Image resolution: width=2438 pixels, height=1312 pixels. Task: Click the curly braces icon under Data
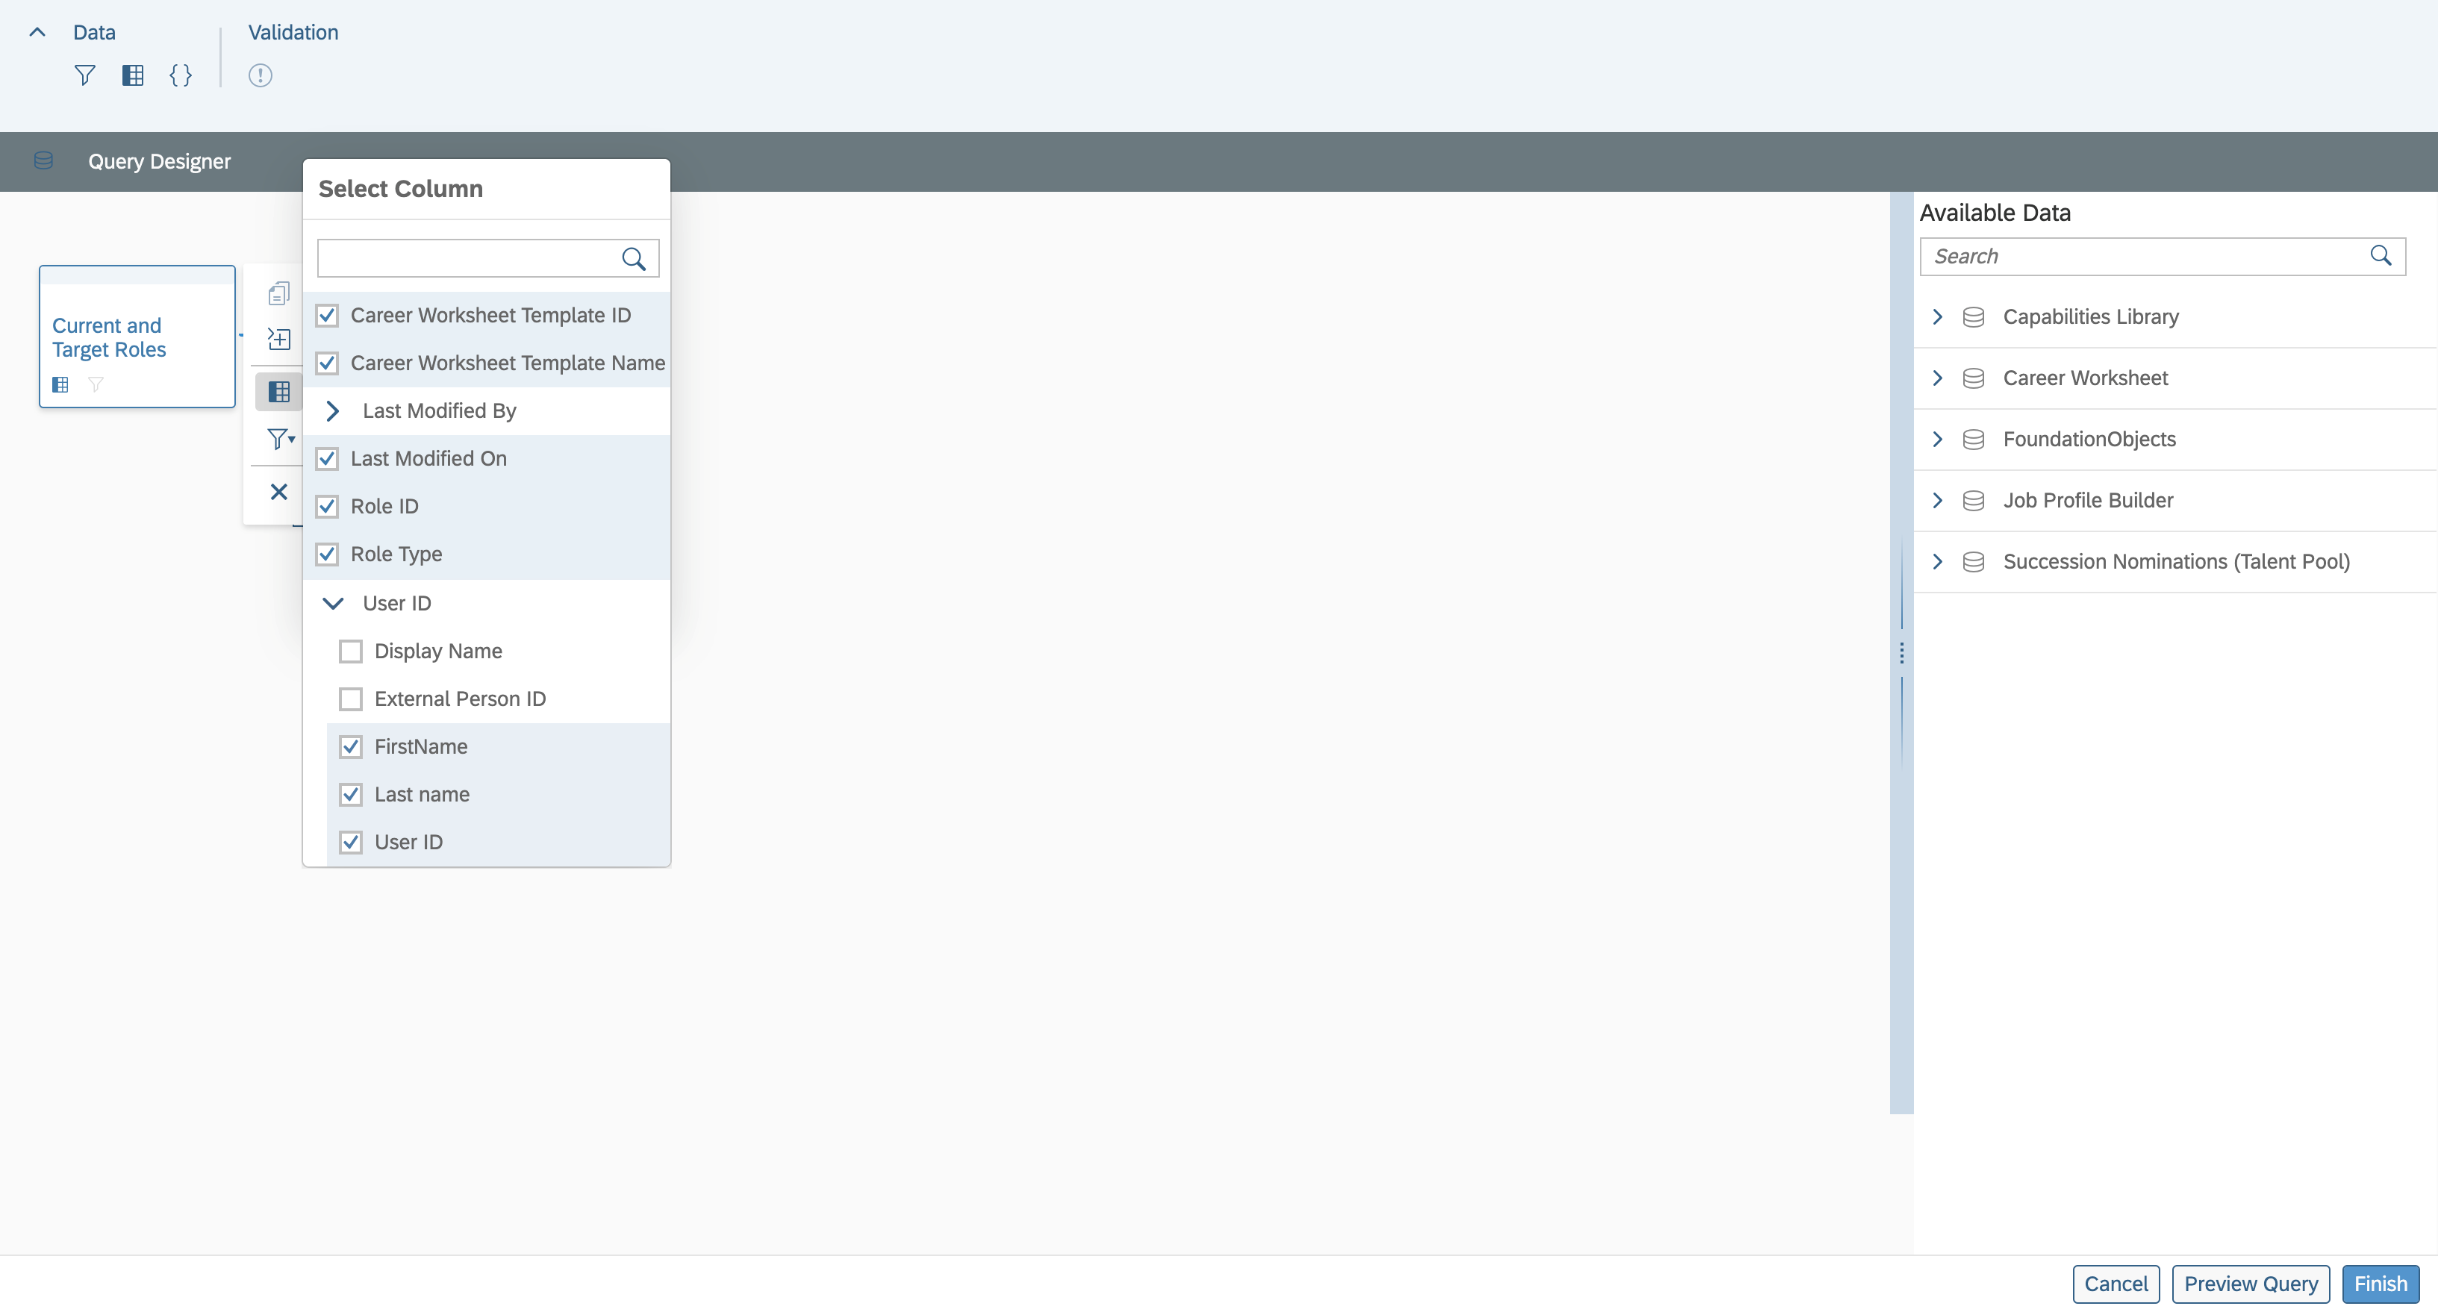[180, 75]
